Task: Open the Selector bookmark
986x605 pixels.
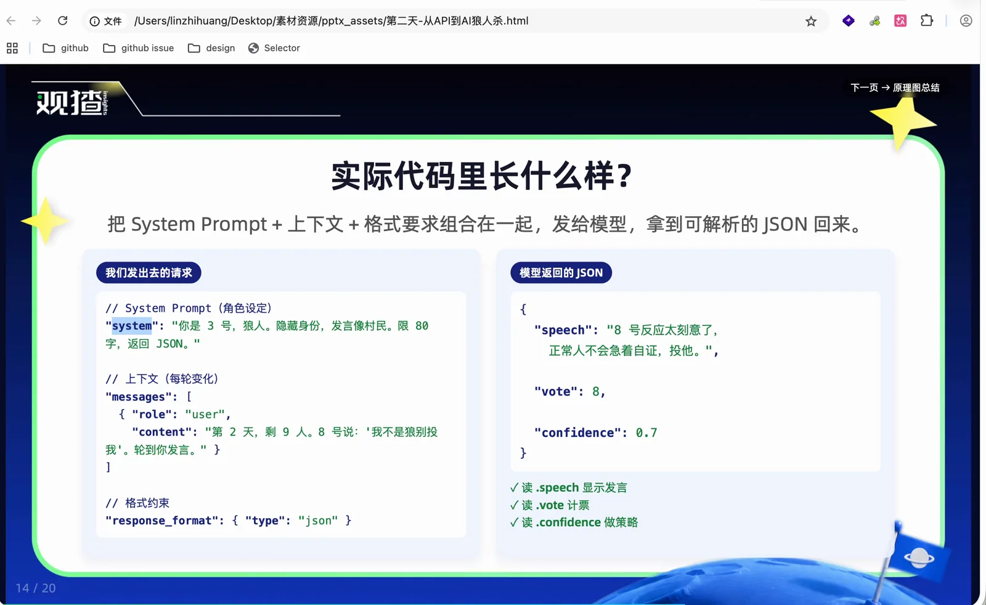Action: tap(274, 48)
